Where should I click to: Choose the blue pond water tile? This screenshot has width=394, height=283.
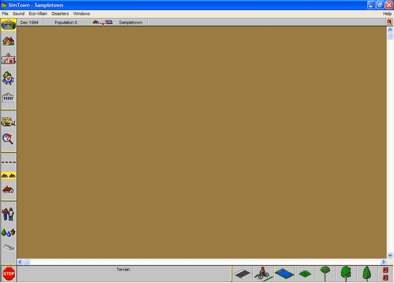(x=285, y=273)
